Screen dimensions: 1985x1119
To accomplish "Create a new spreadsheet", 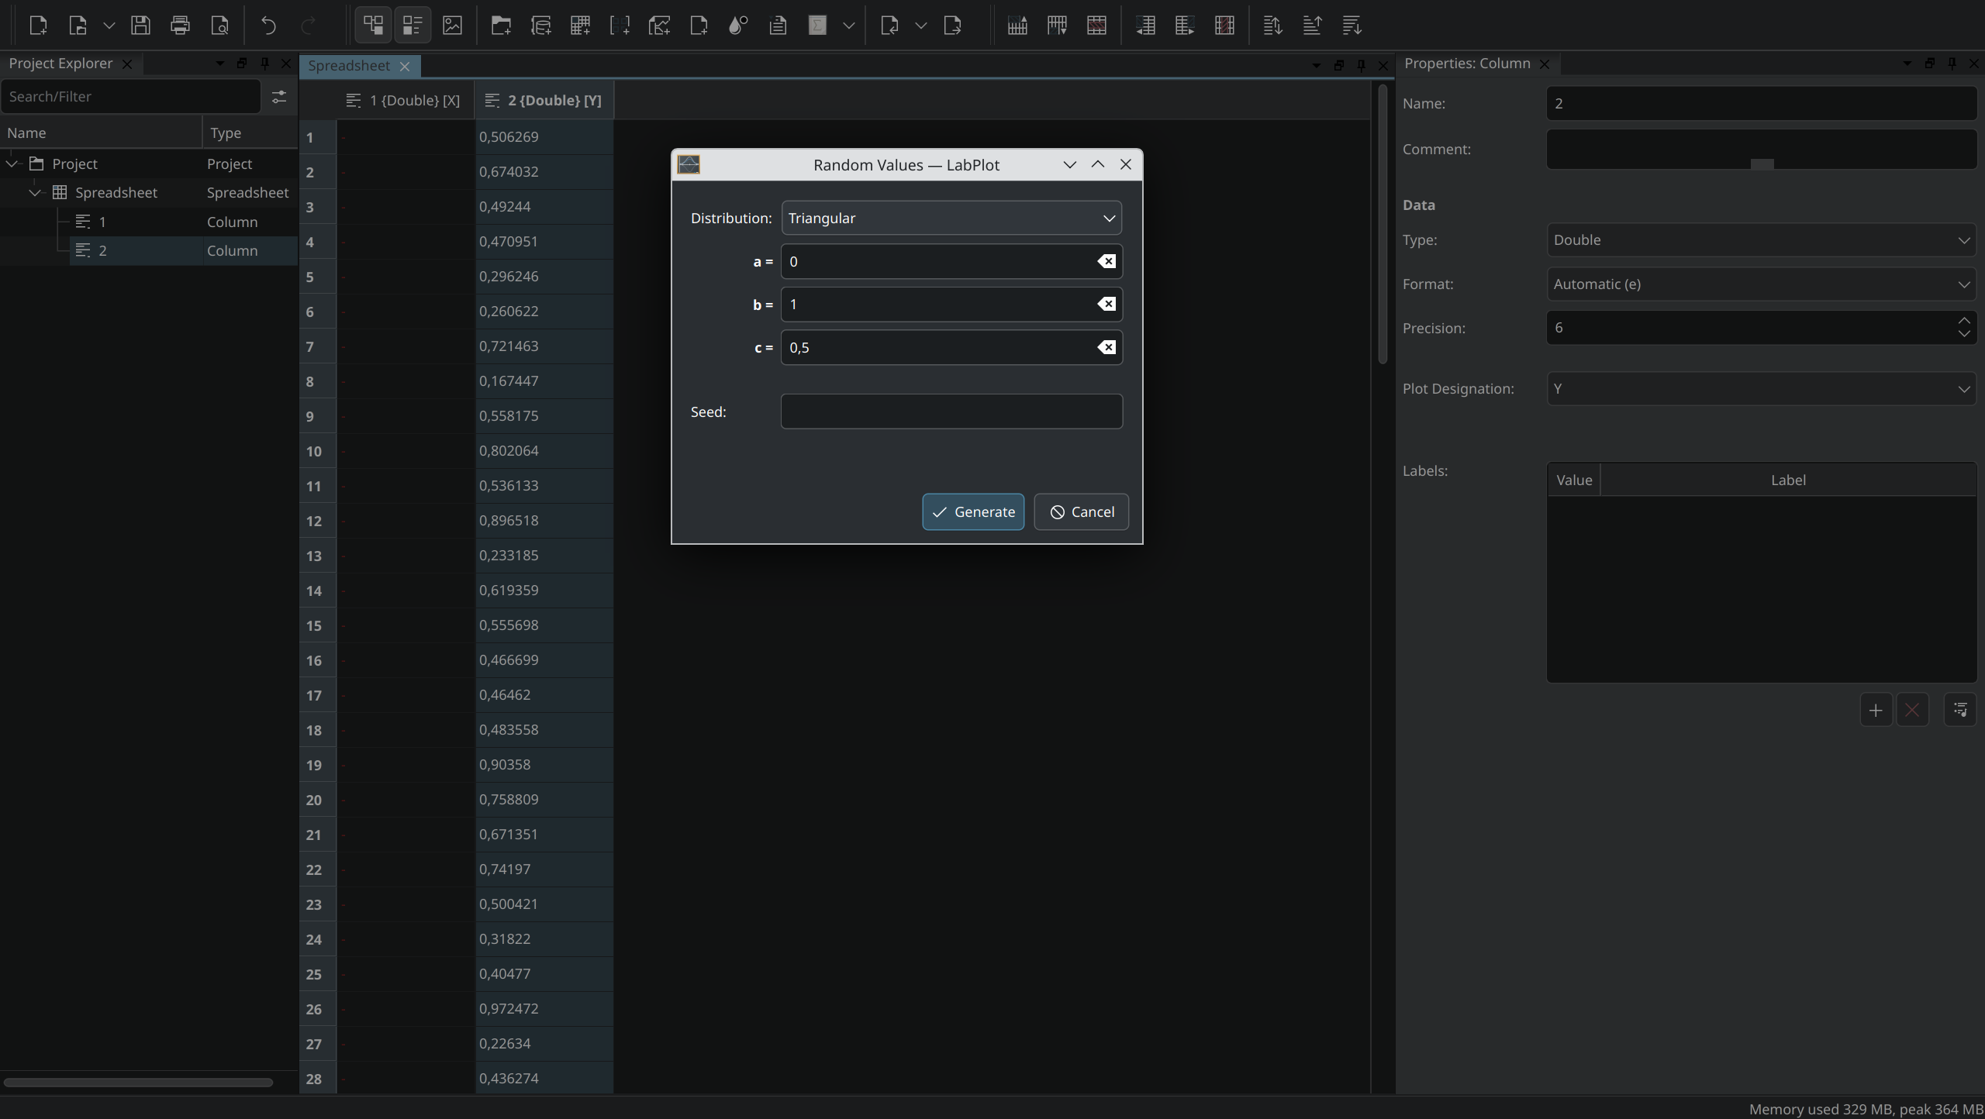I will 580,25.
